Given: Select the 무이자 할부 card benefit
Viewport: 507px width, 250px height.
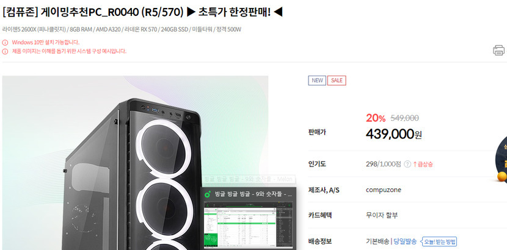Looking at the screenshot, I should pos(382,215).
